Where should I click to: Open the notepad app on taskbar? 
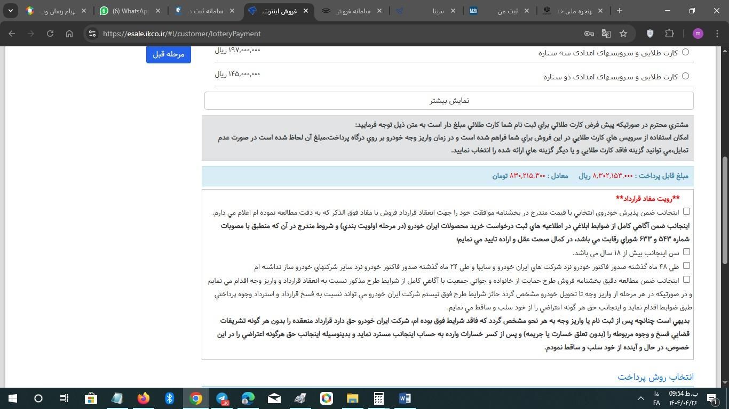pyautogui.click(x=117, y=398)
